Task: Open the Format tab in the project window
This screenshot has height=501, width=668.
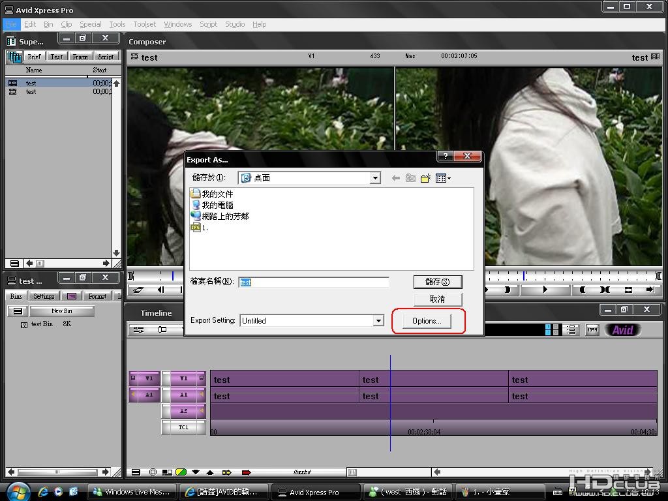Action: point(98,296)
